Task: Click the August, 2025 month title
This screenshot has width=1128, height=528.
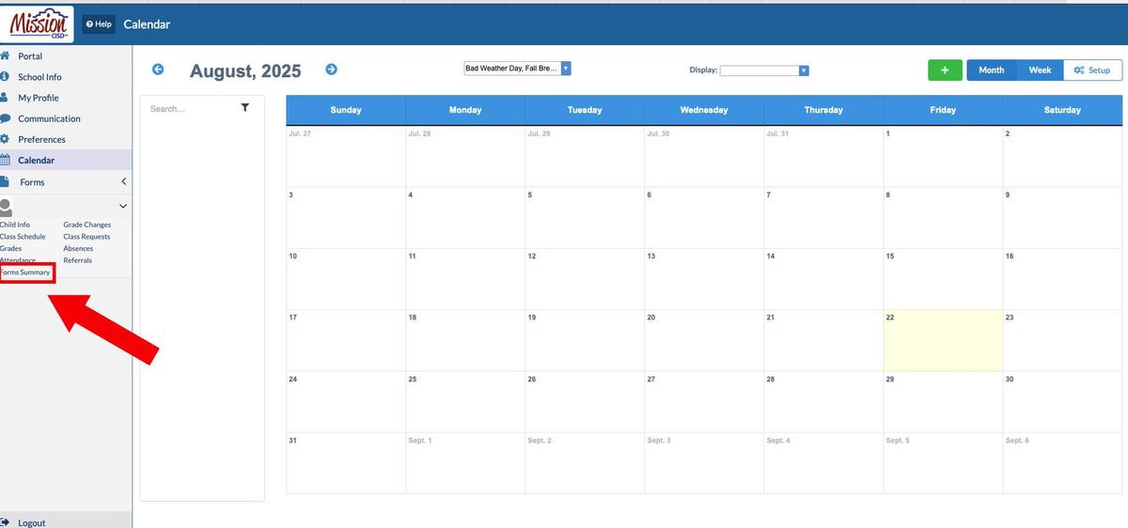Action: 245,70
